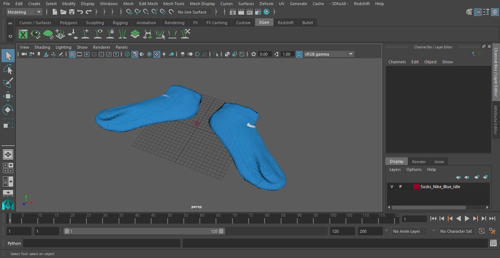Toggle the auto keyframe icon
This screenshot has height=258, width=500.
point(482,231)
